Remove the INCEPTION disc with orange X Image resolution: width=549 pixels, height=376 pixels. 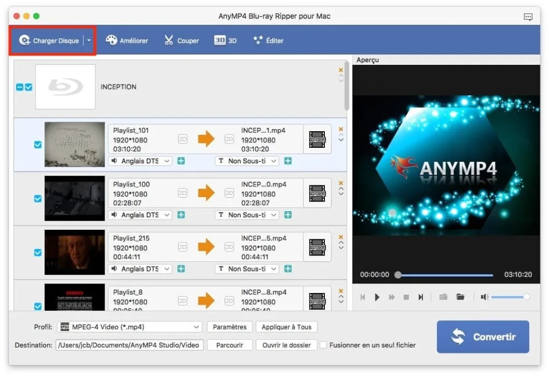tap(340, 70)
